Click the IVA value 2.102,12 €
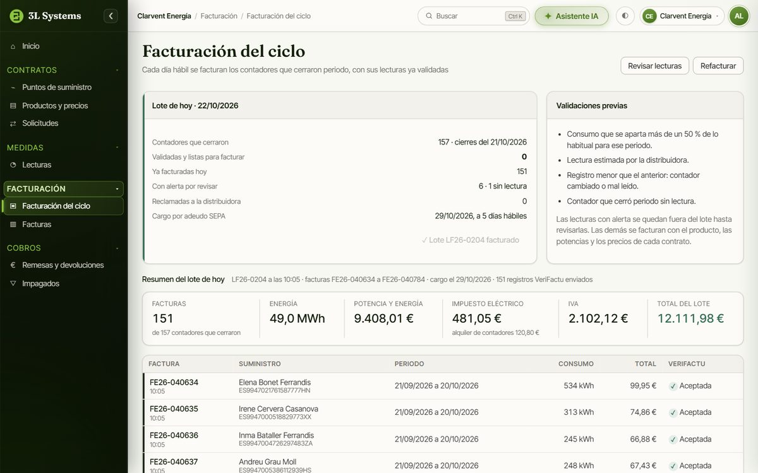Screen dimensions: 758x473 (598, 318)
